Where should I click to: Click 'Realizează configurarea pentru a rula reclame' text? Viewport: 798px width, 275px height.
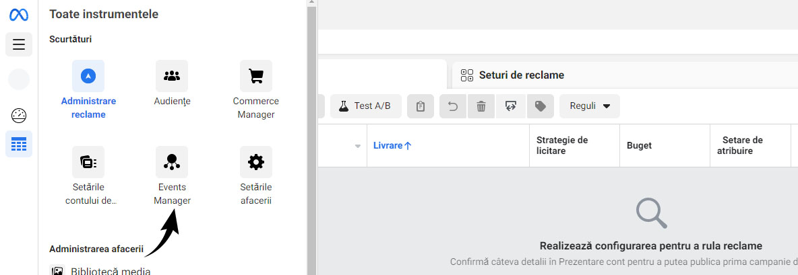click(x=651, y=246)
